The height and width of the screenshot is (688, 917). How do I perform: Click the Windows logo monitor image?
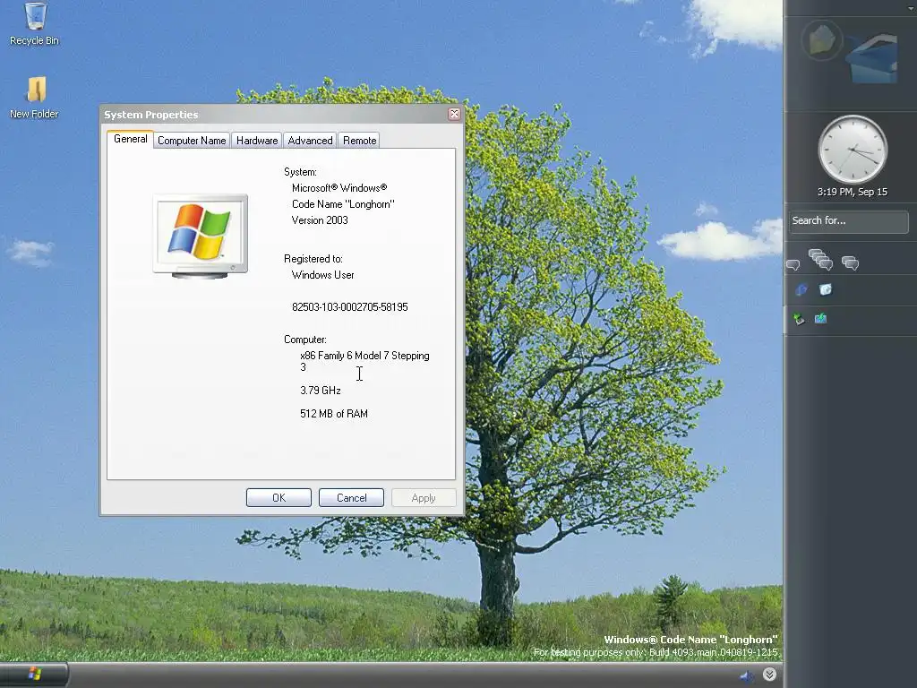(x=201, y=236)
